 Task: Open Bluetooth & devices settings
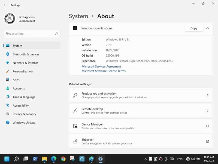click(x=26, y=54)
